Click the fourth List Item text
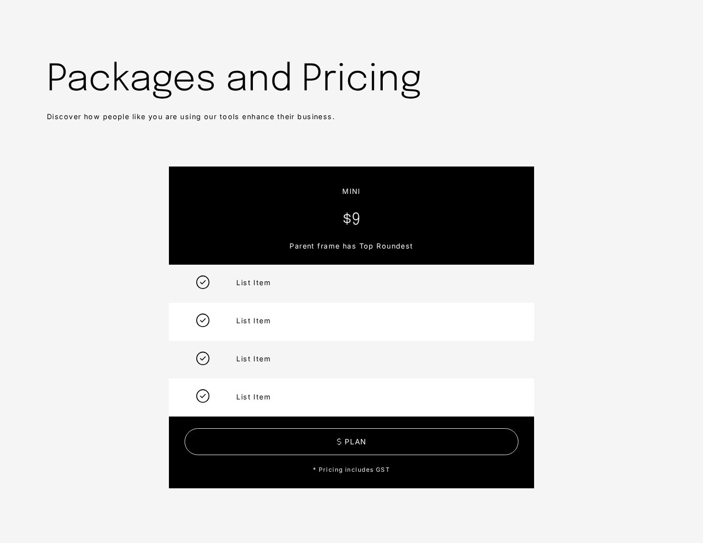Image resolution: width=703 pixels, height=543 pixels. point(253,397)
